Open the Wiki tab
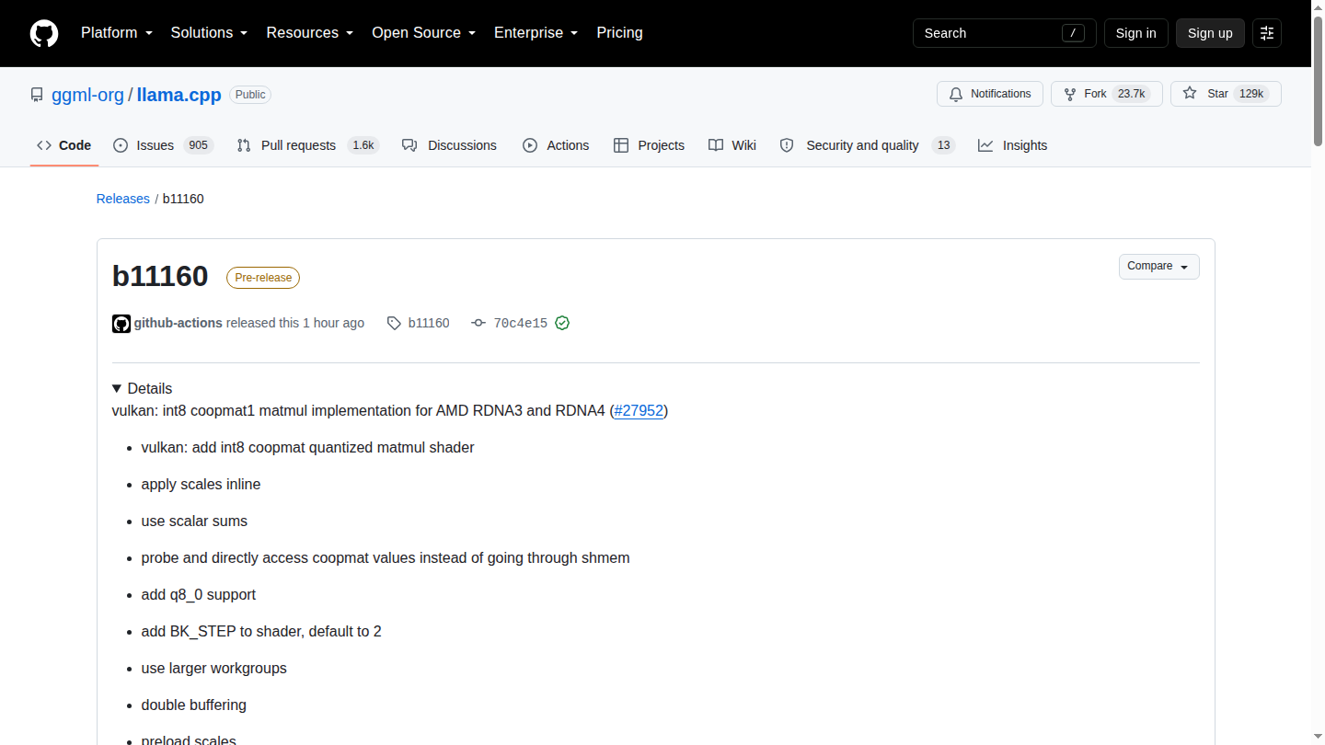1325x745 pixels. 732,145
